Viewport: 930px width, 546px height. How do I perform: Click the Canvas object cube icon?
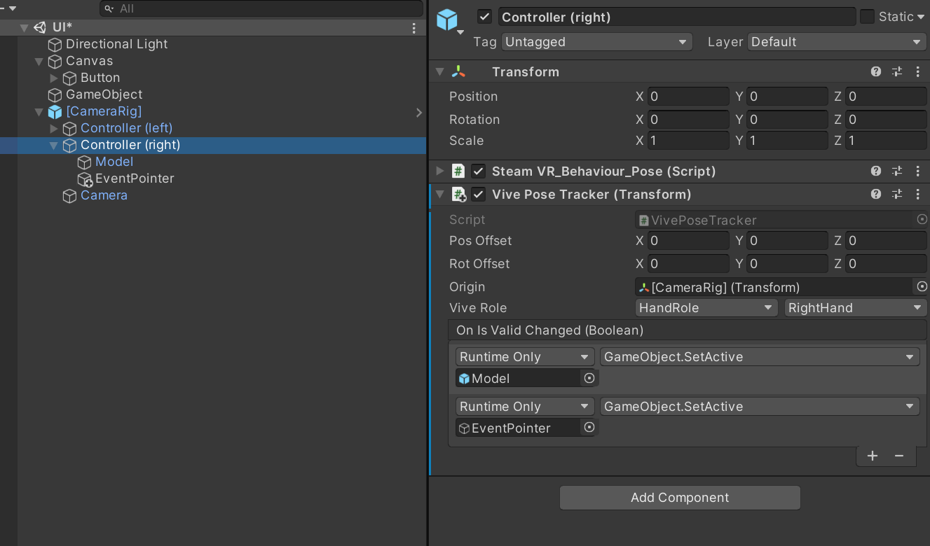point(55,61)
